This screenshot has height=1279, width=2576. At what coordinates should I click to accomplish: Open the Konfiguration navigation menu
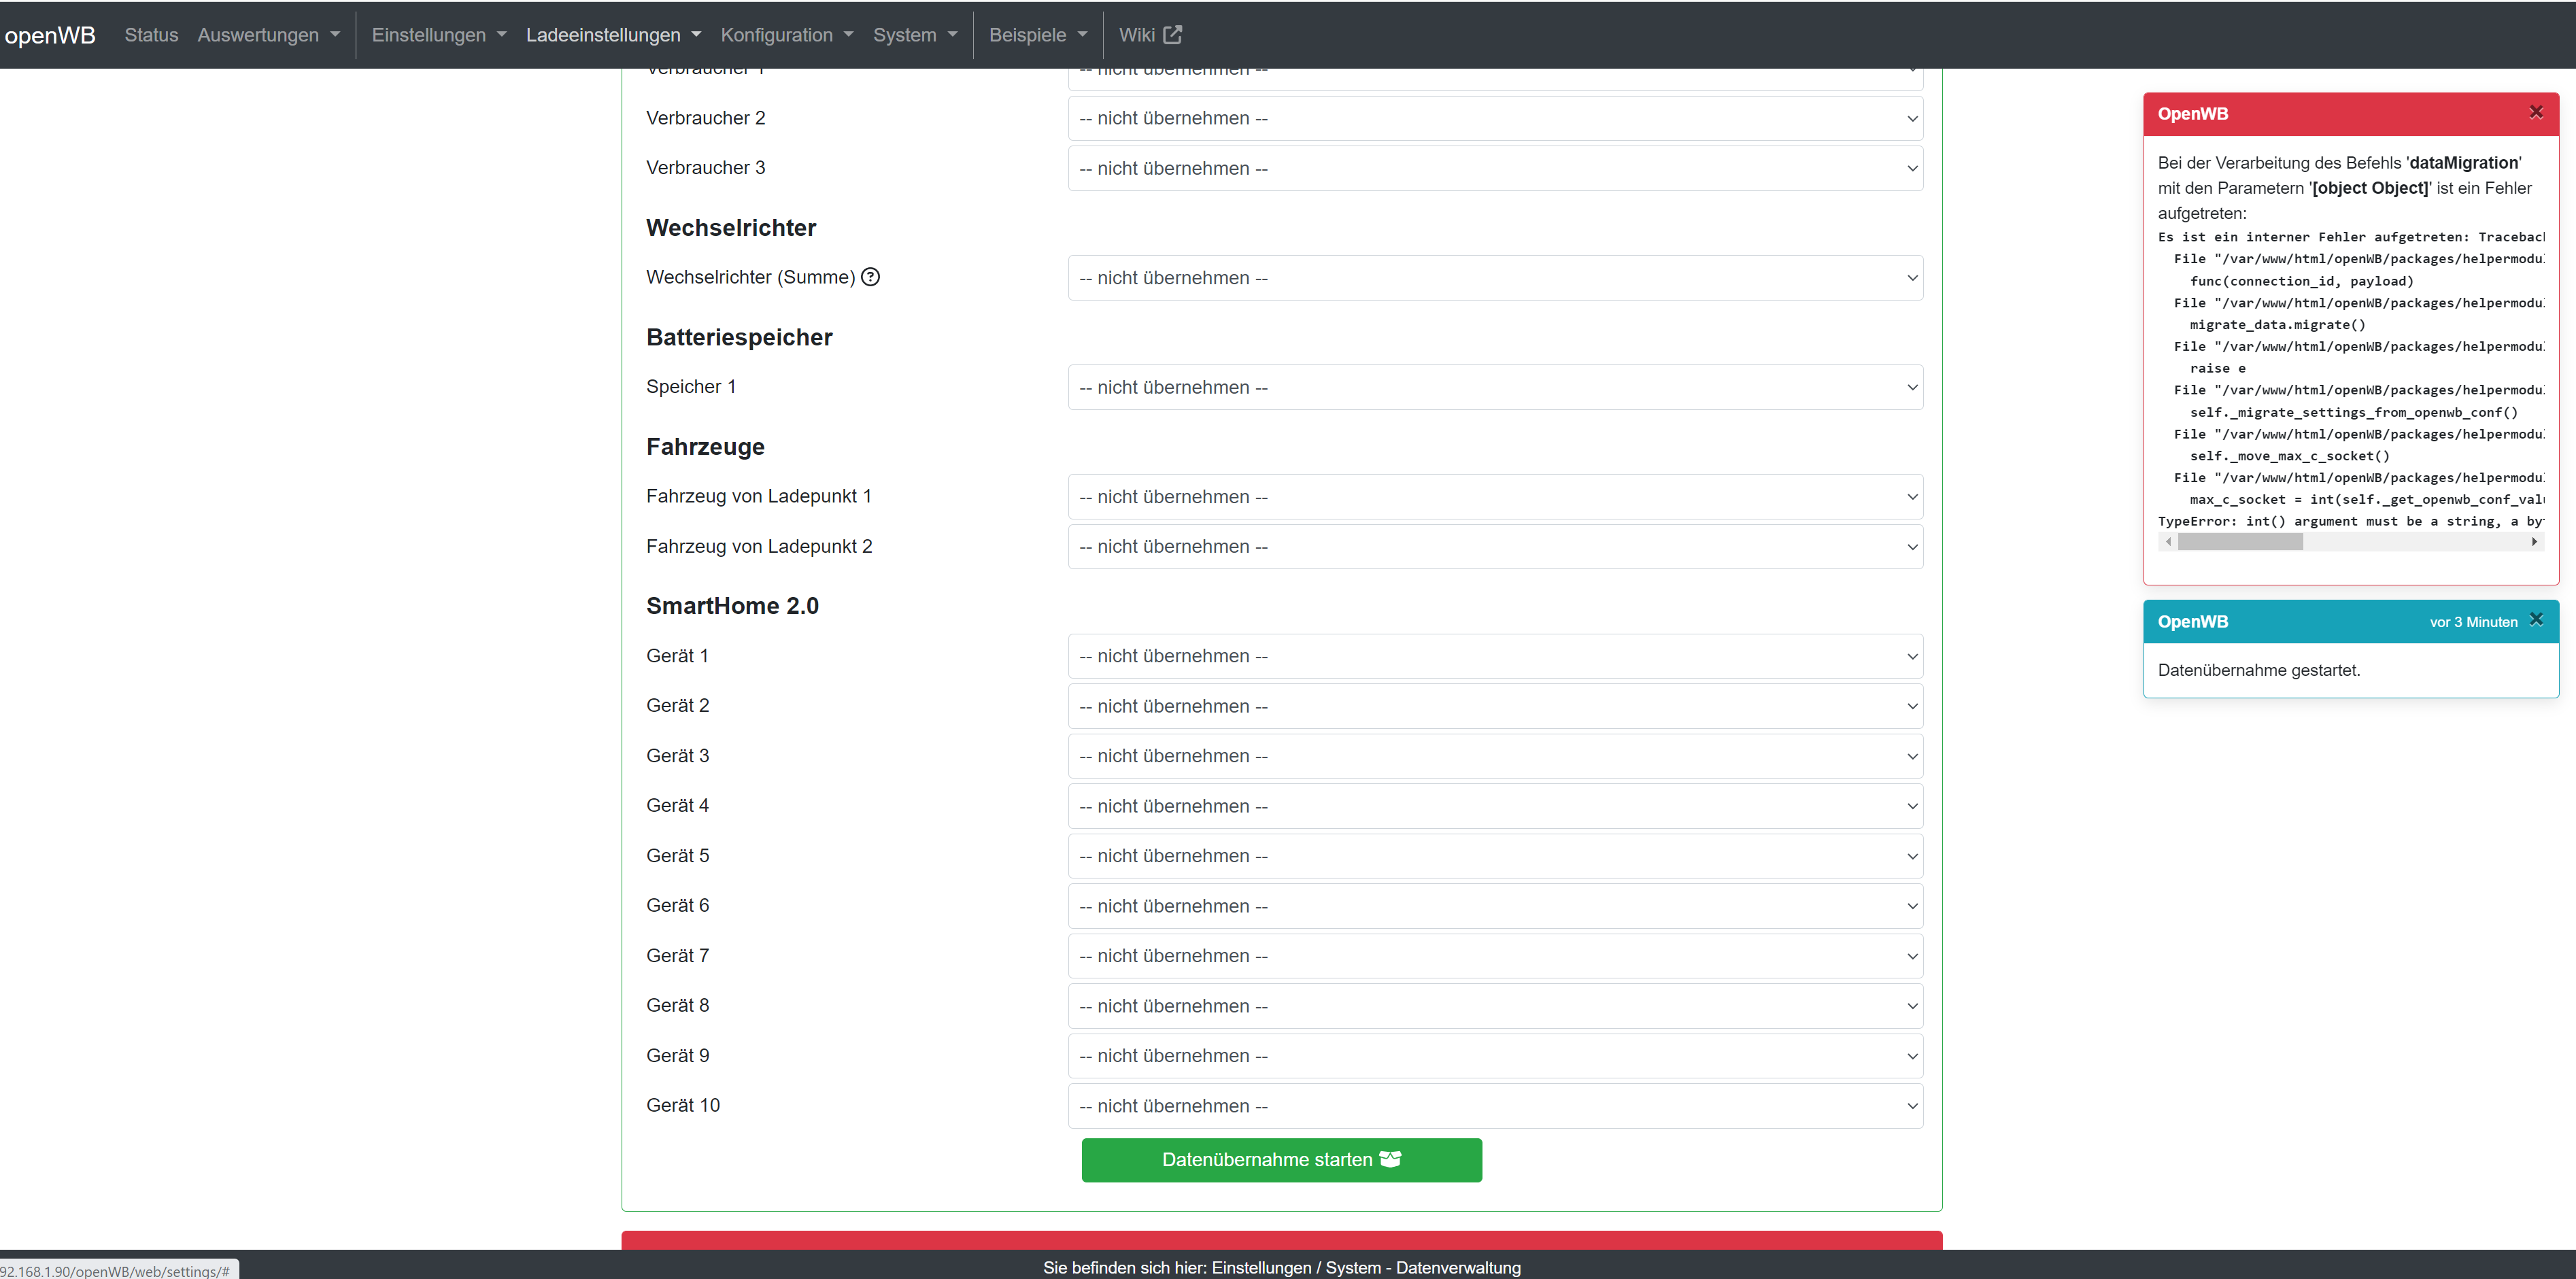point(786,35)
